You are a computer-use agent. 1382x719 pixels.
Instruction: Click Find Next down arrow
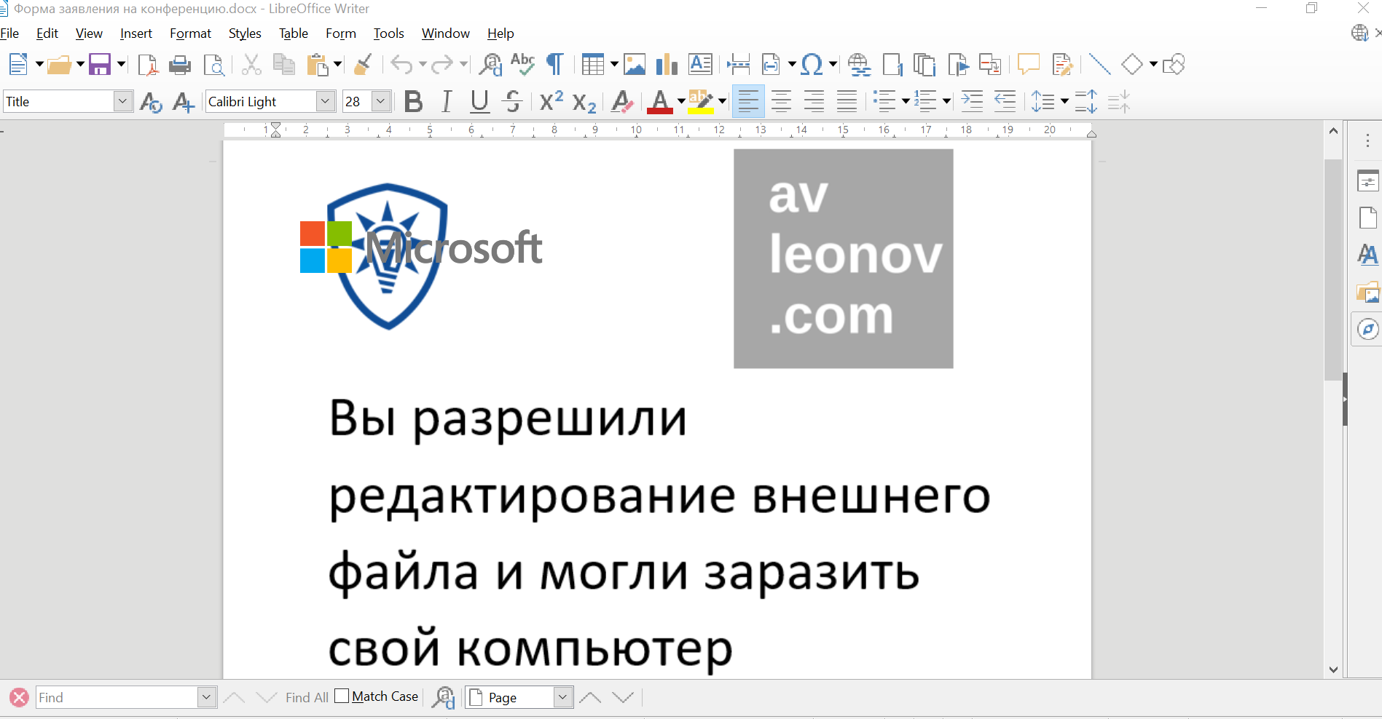coord(267,697)
